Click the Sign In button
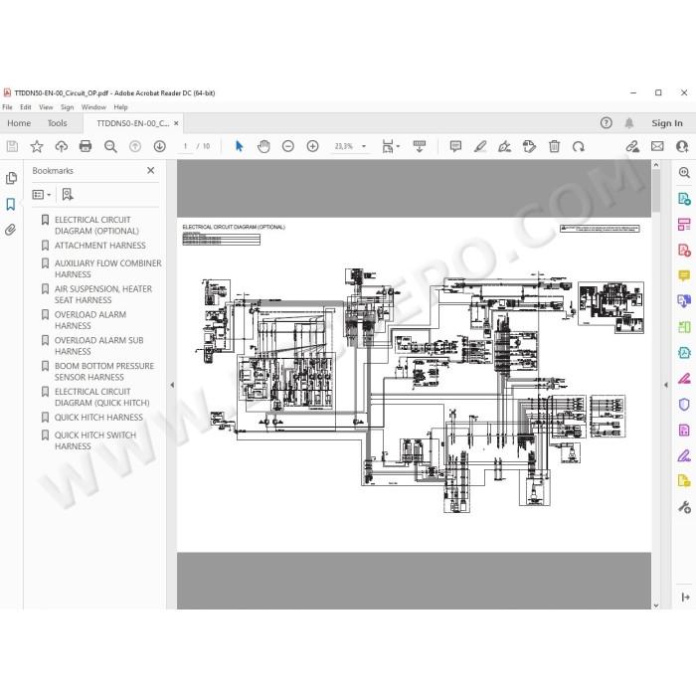 (667, 123)
